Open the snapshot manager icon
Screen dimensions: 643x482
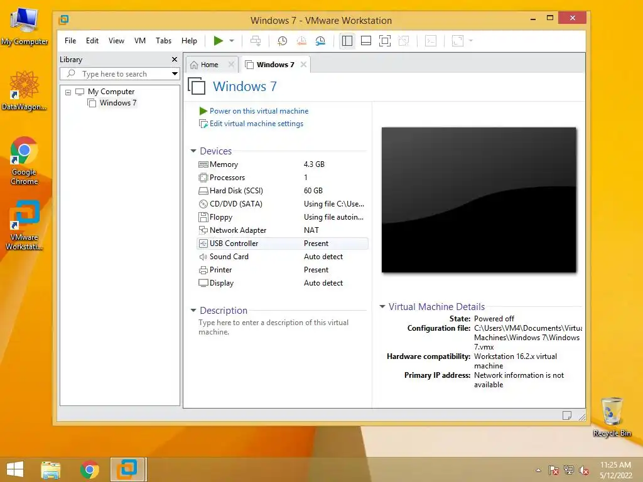[320, 41]
